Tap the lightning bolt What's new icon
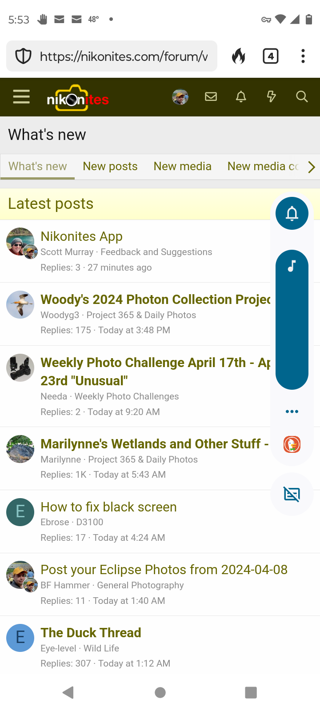The image size is (320, 711). tap(271, 96)
